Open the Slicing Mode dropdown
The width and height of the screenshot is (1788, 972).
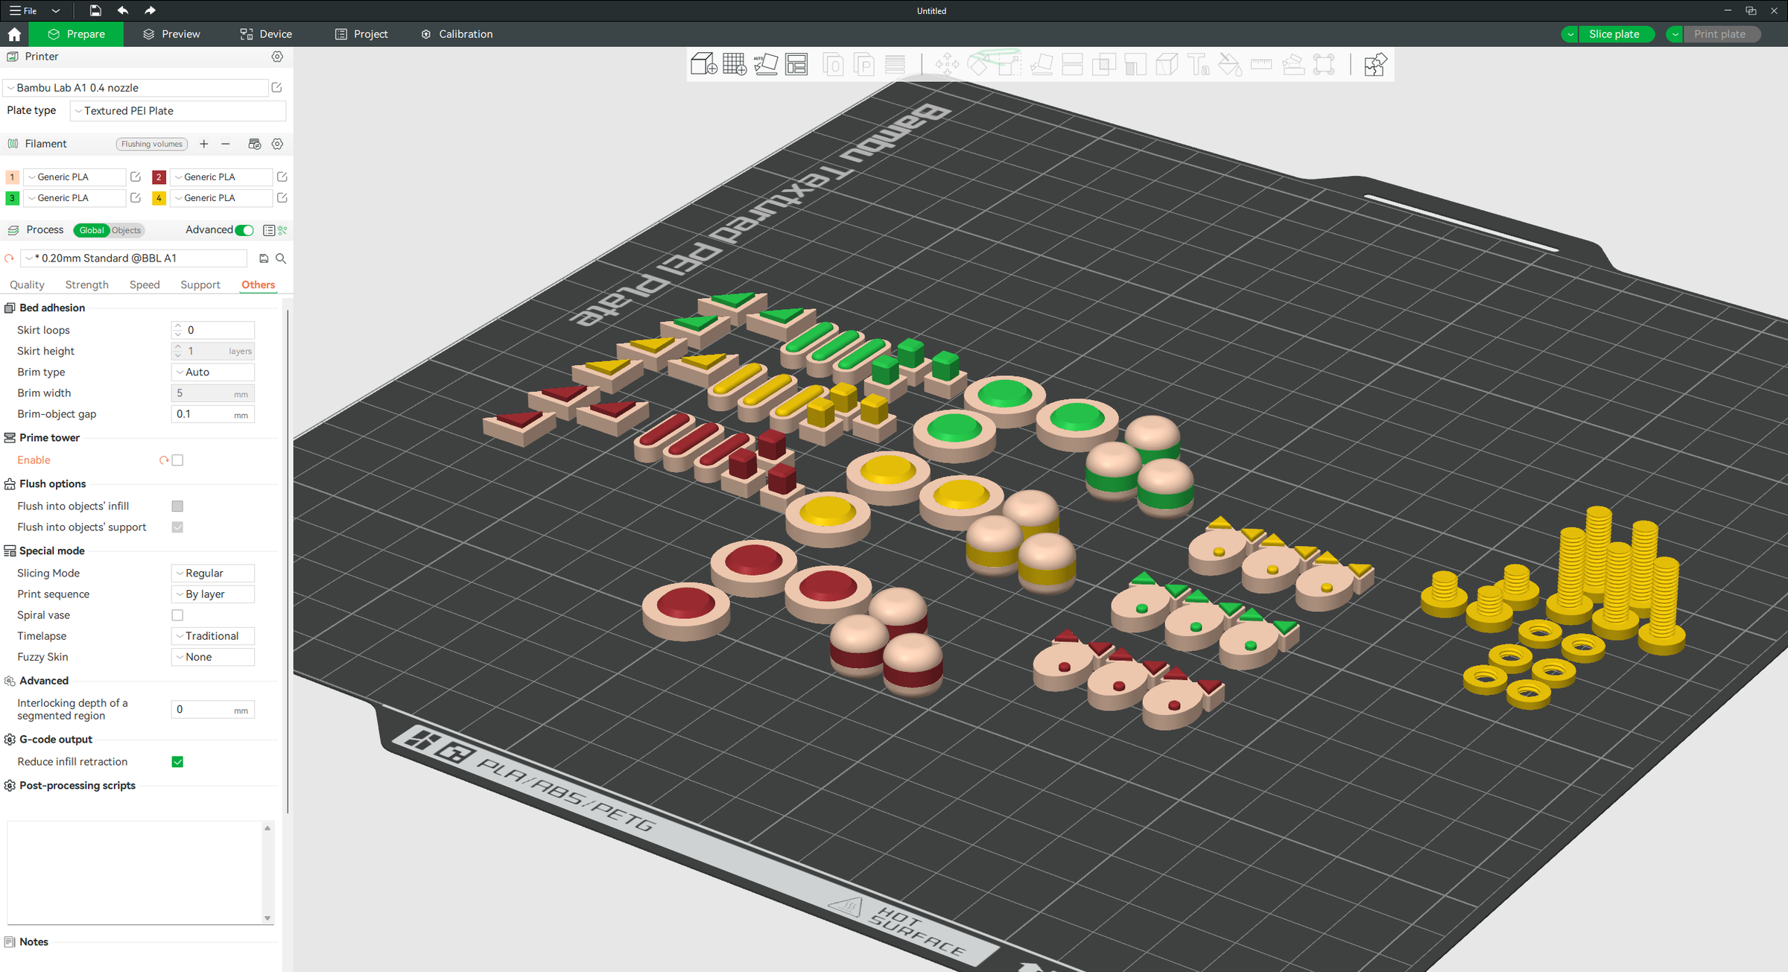(213, 574)
